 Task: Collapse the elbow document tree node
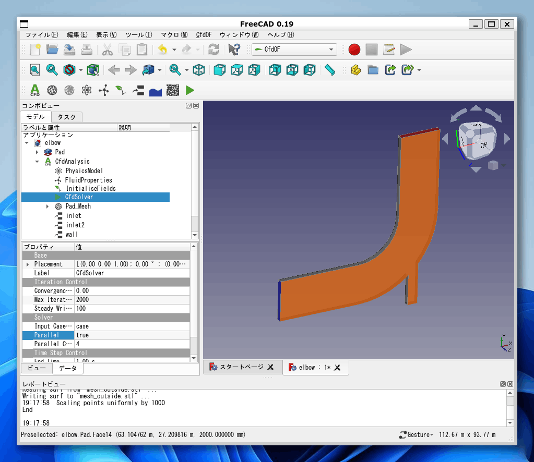(x=27, y=143)
